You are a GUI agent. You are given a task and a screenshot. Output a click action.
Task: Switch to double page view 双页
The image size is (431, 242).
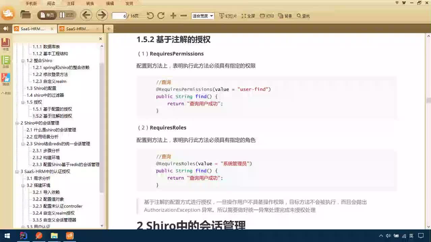[x=66, y=15]
